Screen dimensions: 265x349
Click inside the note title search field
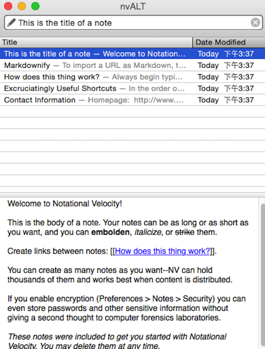click(133, 22)
